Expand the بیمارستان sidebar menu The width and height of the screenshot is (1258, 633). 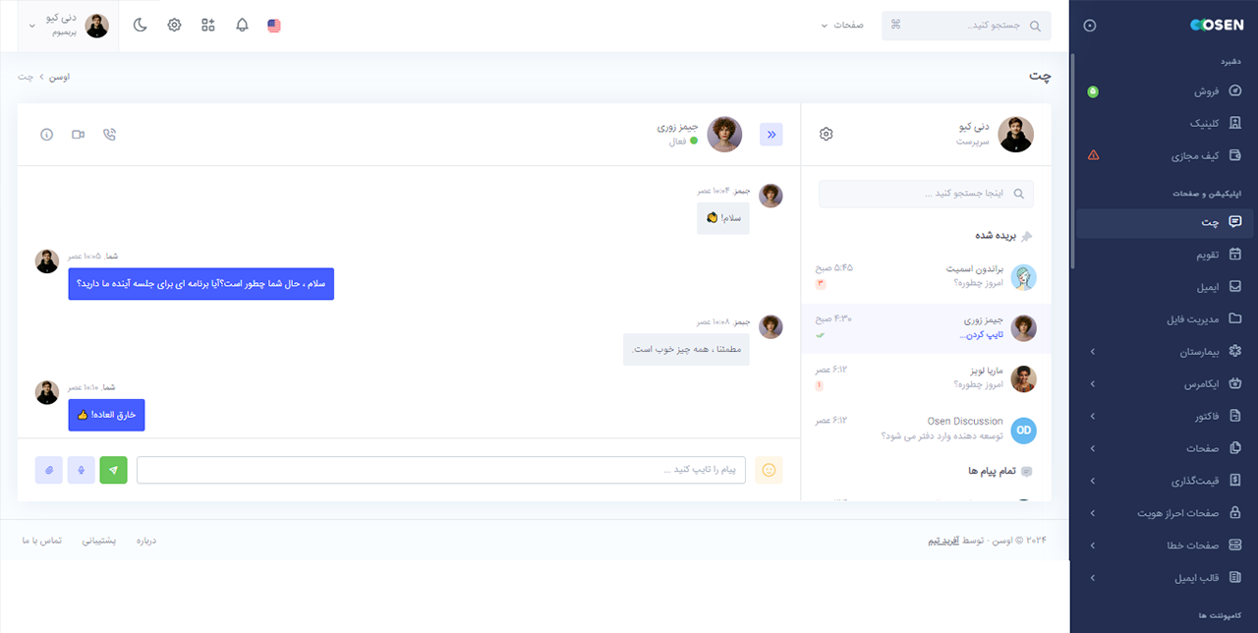tap(1167, 351)
